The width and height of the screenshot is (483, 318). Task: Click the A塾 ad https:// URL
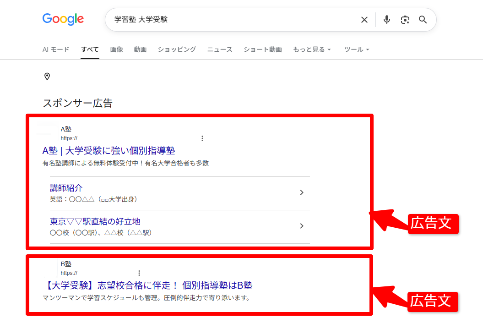[69, 138]
